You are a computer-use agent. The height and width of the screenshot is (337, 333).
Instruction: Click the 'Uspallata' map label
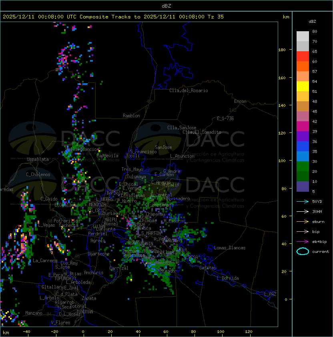coord(38,159)
